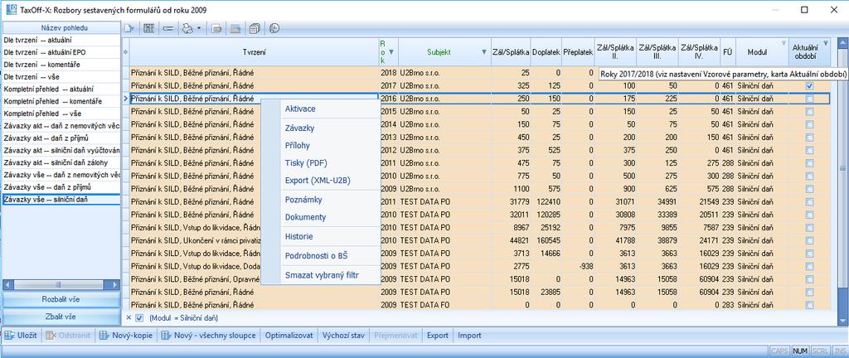
Task: Click the Nový-kopie button
Action: pyautogui.click(x=128, y=336)
